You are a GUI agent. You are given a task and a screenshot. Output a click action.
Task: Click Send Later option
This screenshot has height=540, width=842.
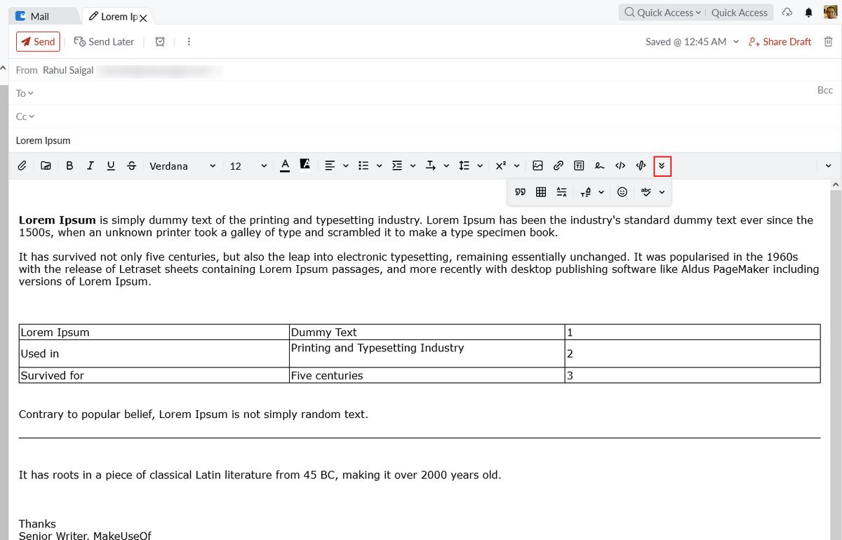click(x=104, y=41)
